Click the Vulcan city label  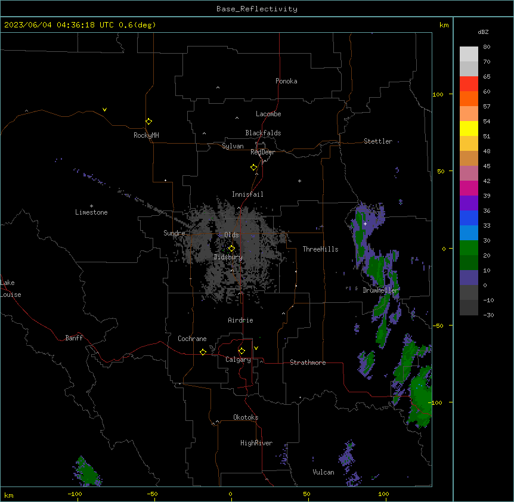(324, 472)
